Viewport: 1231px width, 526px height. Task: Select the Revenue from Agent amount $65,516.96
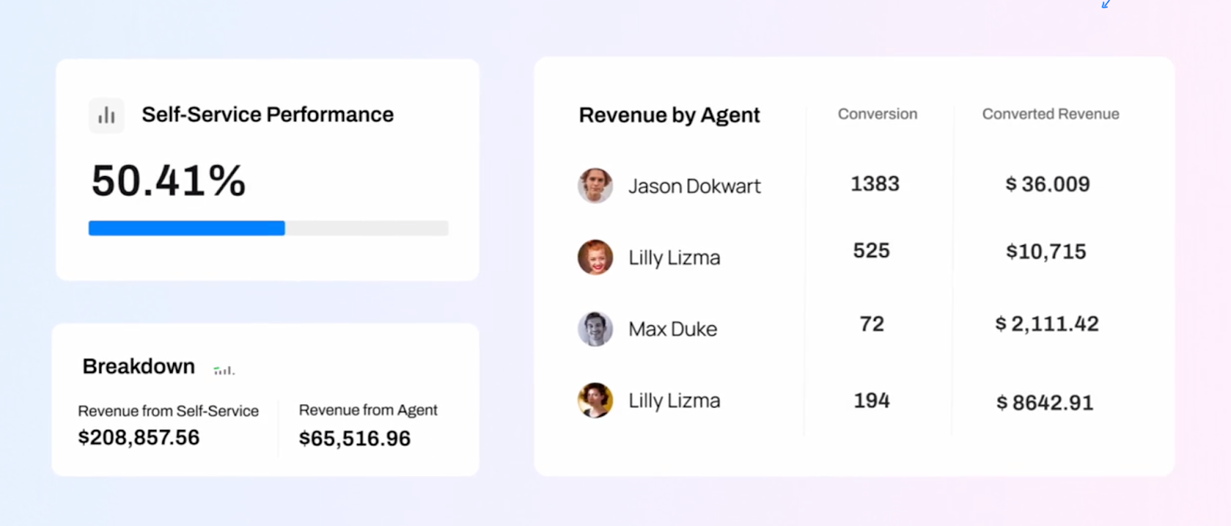click(355, 438)
